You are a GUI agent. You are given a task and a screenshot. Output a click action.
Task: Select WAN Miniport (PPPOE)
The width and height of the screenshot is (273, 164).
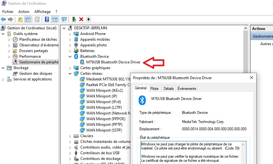tap(106, 119)
